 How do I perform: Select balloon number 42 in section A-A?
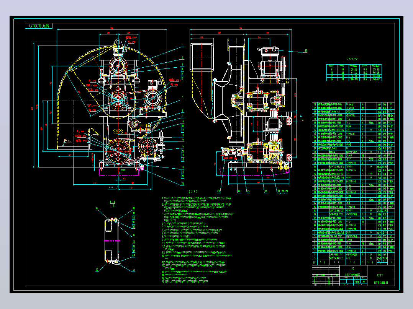[97, 270]
